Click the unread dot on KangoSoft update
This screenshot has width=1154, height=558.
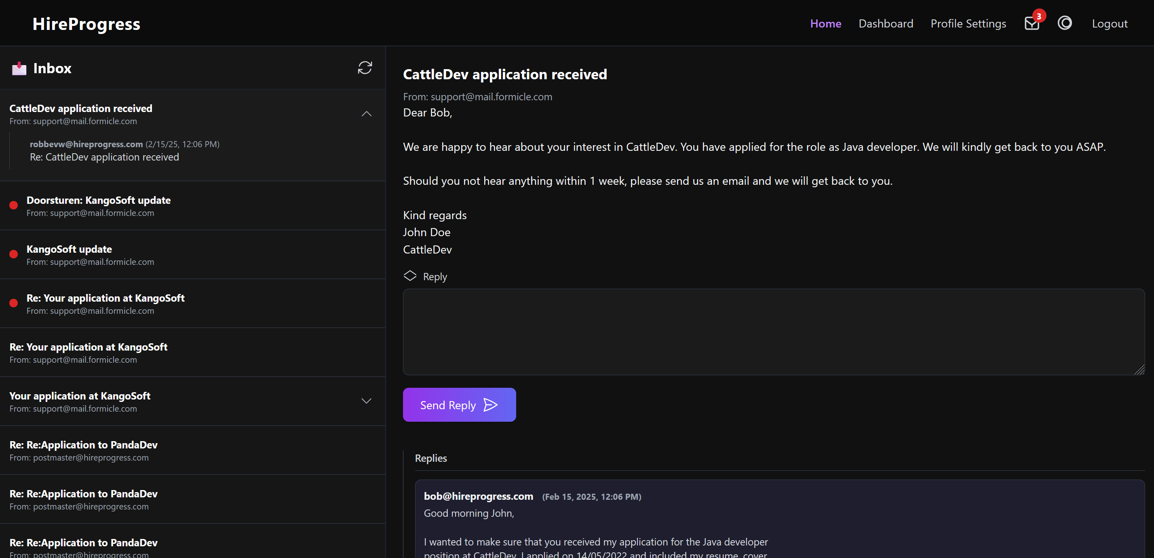pos(13,254)
